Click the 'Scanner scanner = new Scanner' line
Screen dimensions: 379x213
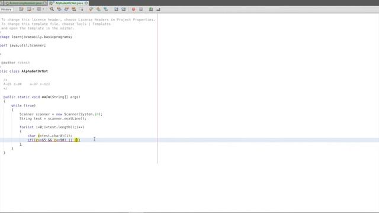click(x=61, y=114)
